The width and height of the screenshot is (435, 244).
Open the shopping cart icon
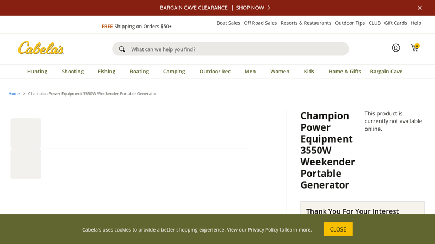[415, 48]
